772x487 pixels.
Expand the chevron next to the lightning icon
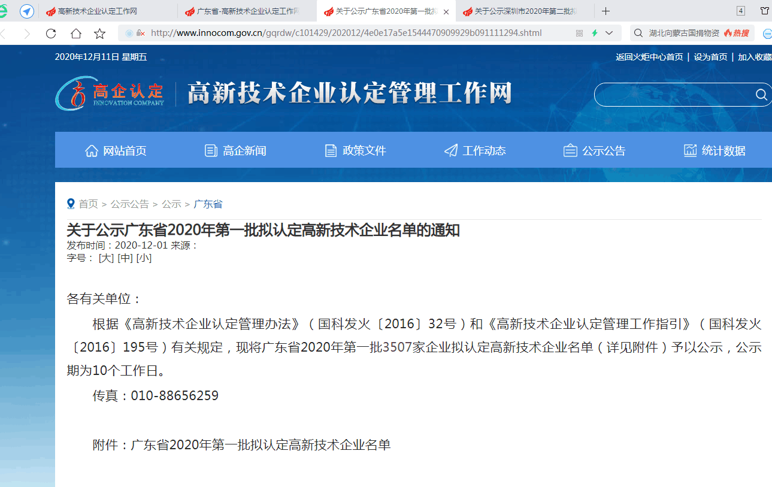point(609,34)
